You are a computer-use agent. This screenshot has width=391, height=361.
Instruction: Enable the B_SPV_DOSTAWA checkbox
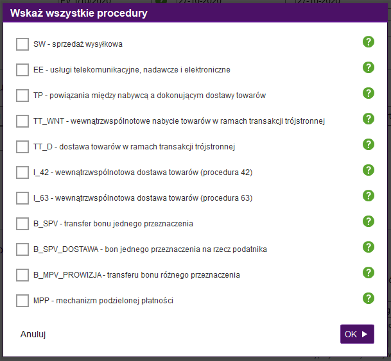pos(22,249)
